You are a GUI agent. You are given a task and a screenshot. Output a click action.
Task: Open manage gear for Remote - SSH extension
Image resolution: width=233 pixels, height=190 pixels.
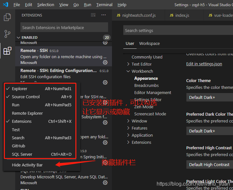tap(105, 62)
